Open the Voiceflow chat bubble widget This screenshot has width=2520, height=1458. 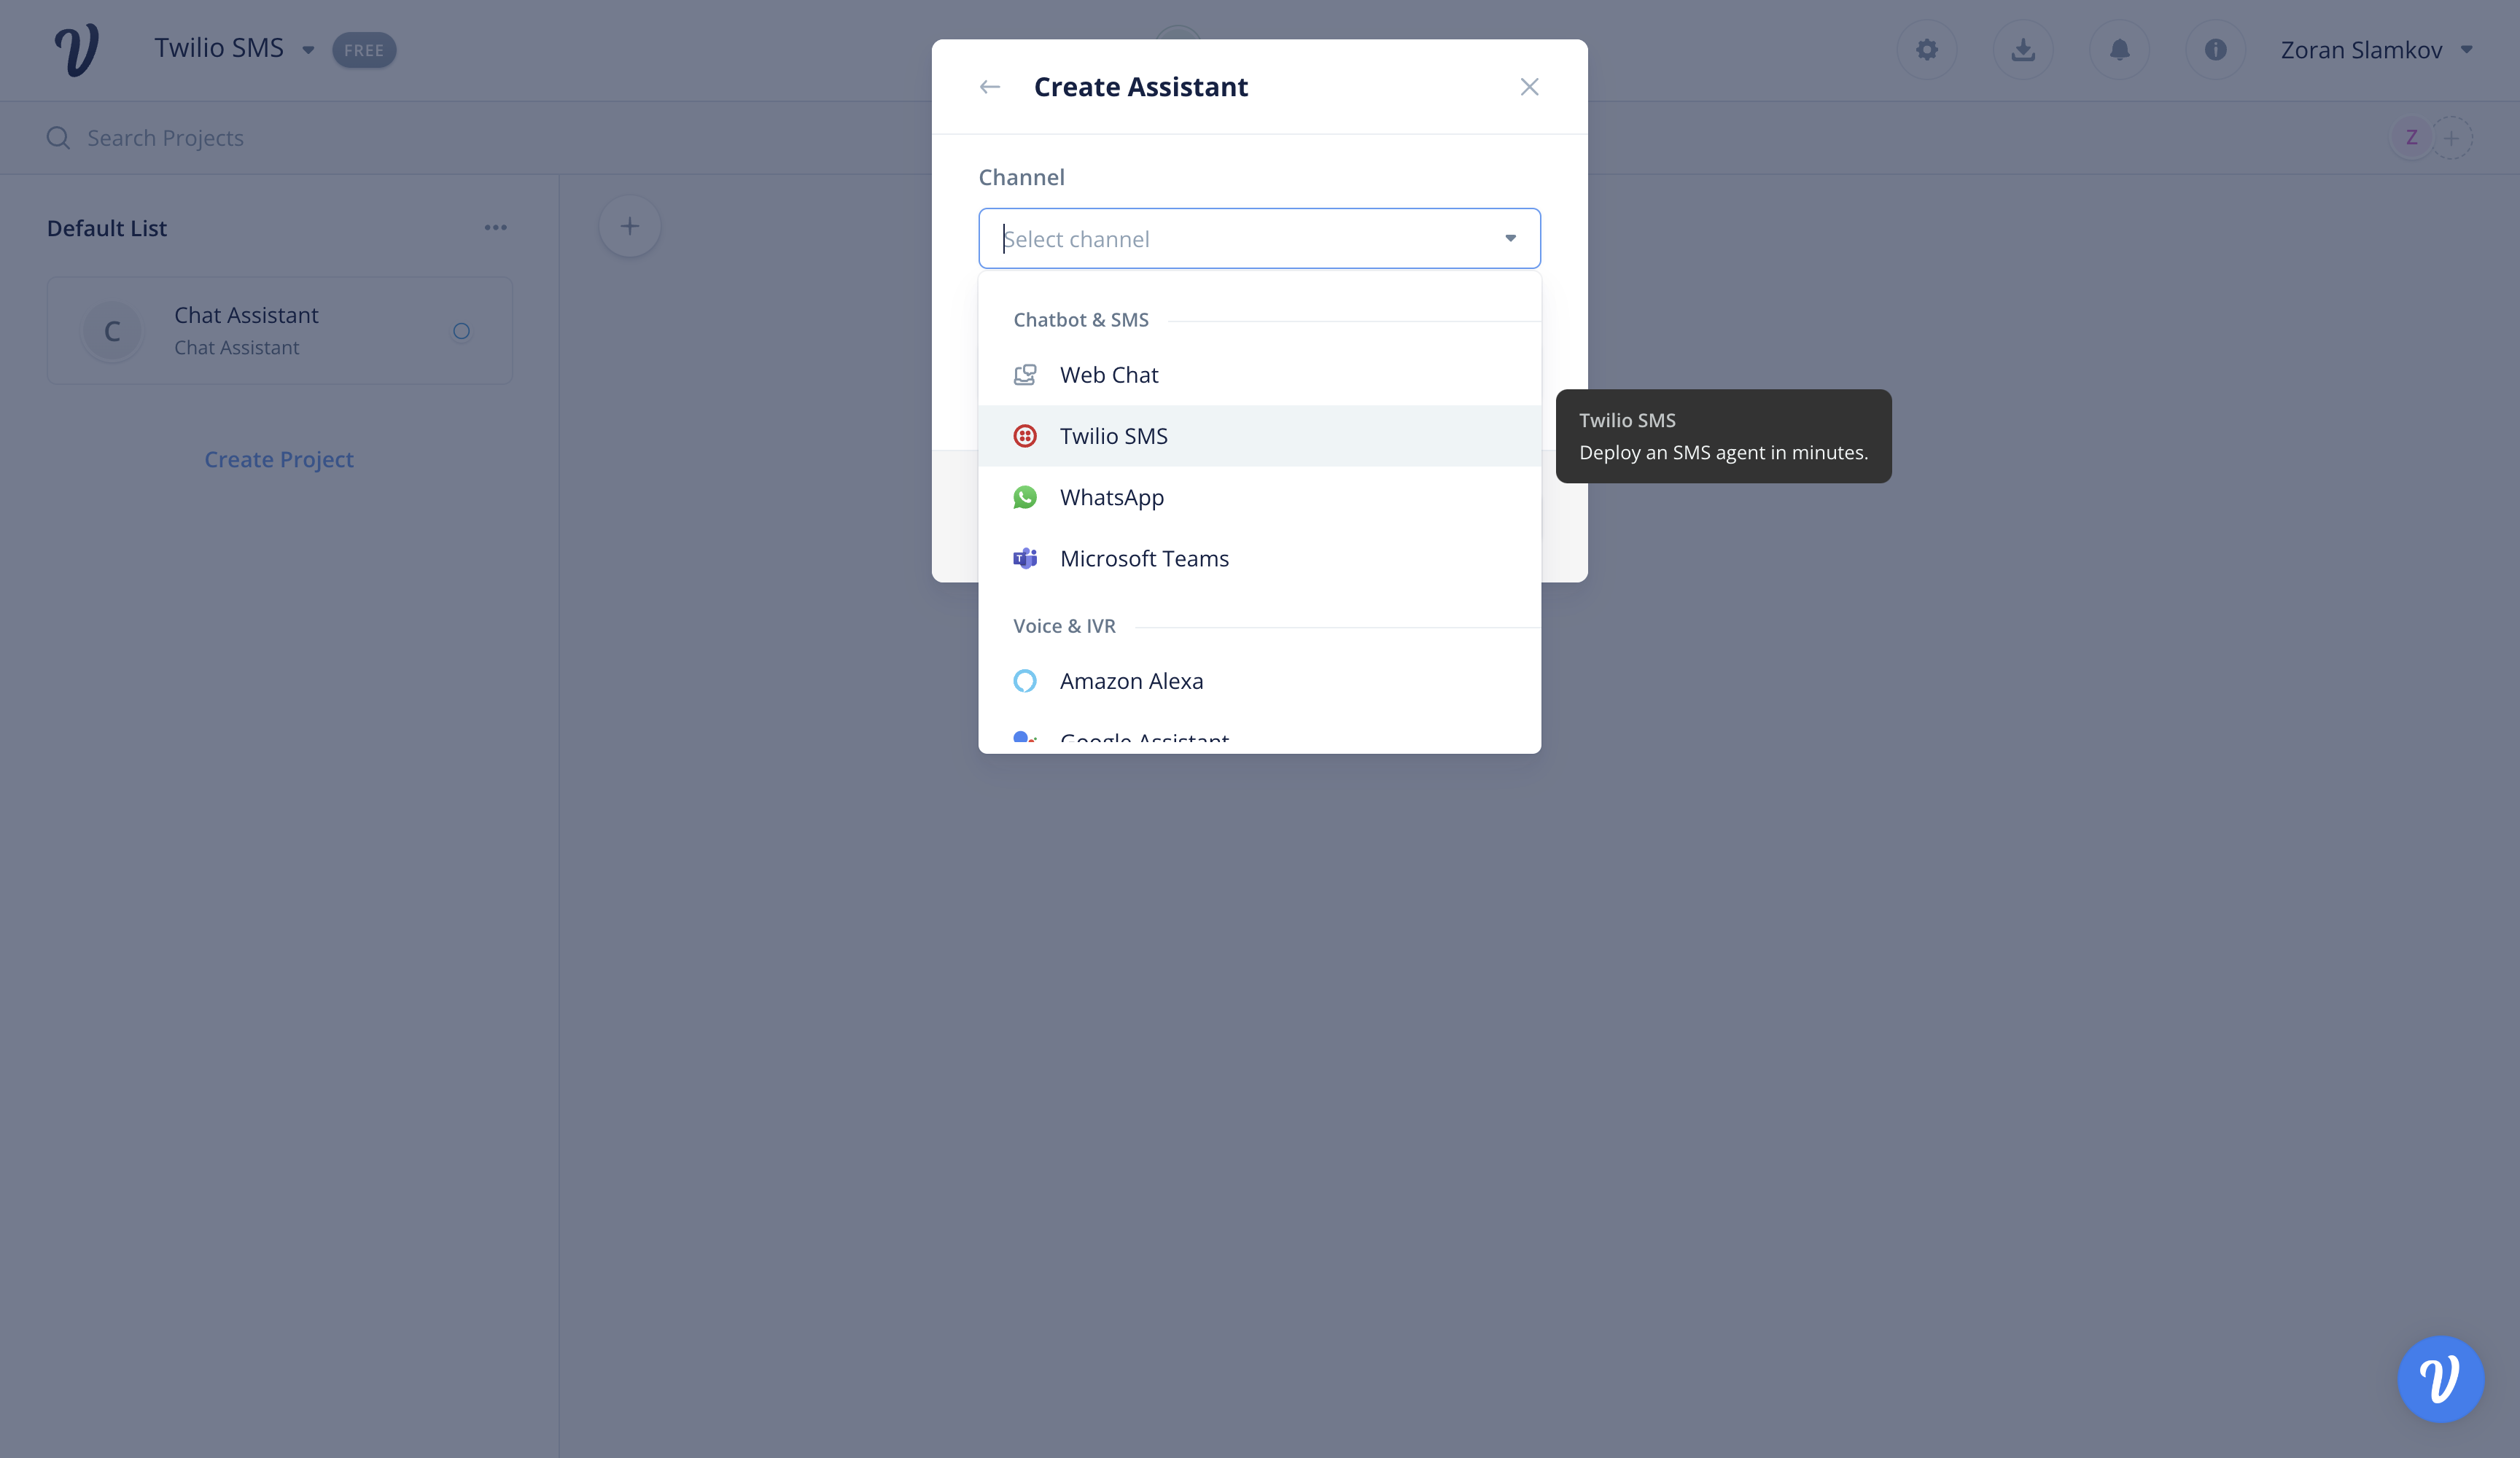(x=2439, y=1378)
